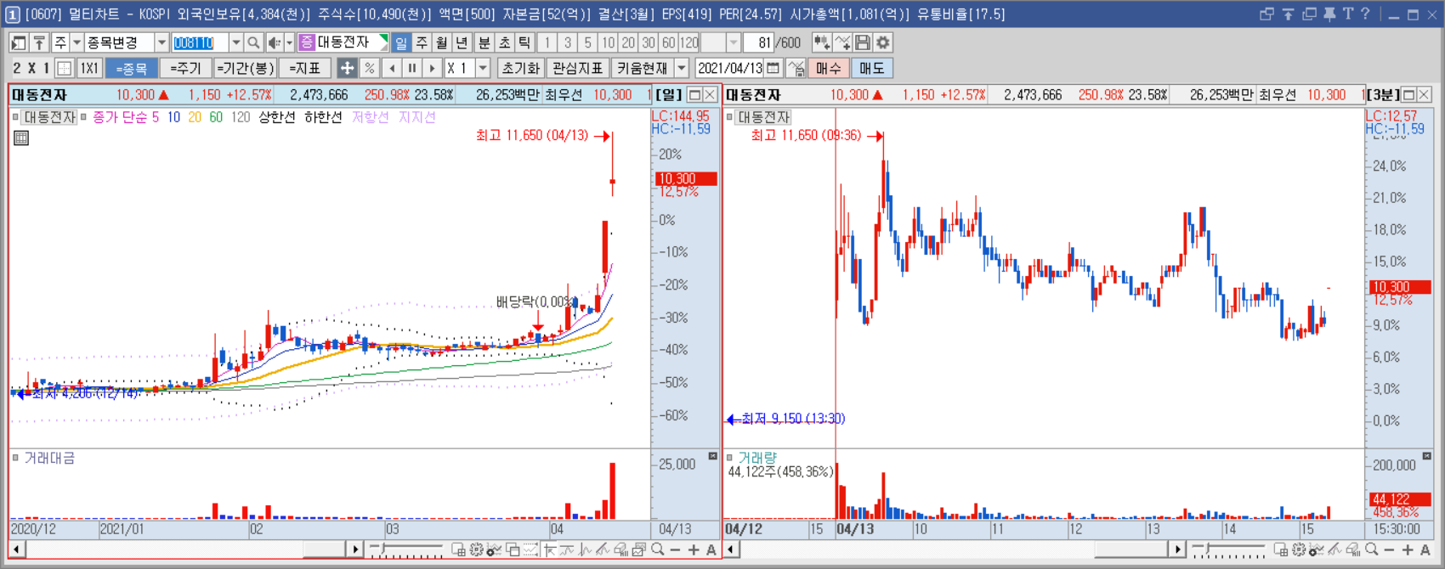Toggle the 거래대금 indicator checkbox
The width and height of the screenshot is (1445, 569).
click(16, 458)
